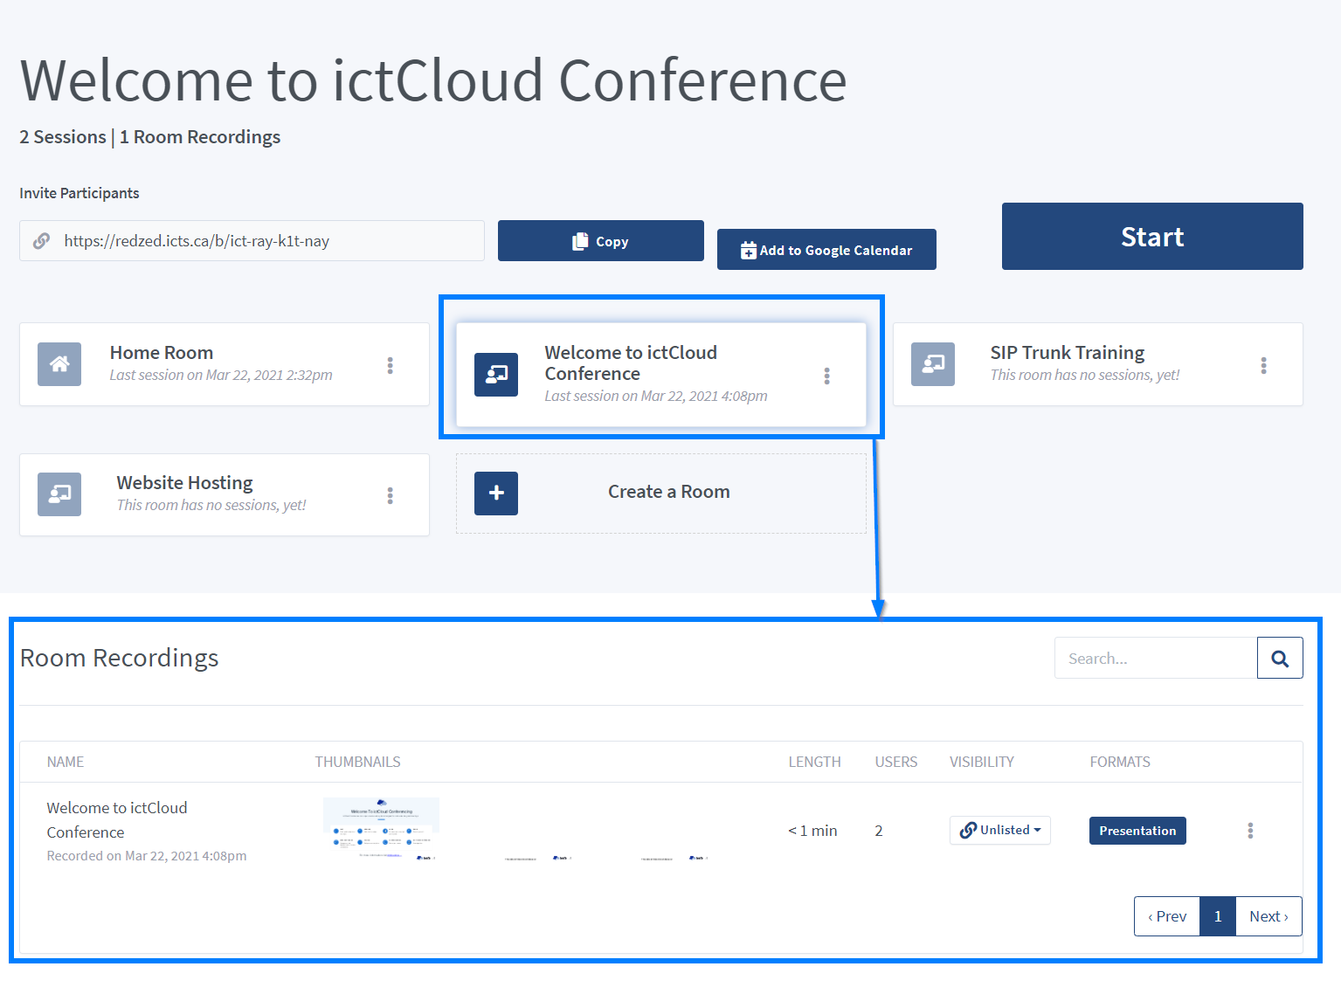Click the invite URL field
Viewport: 1341px width, 1008px height.
pyautogui.click(x=252, y=241)
